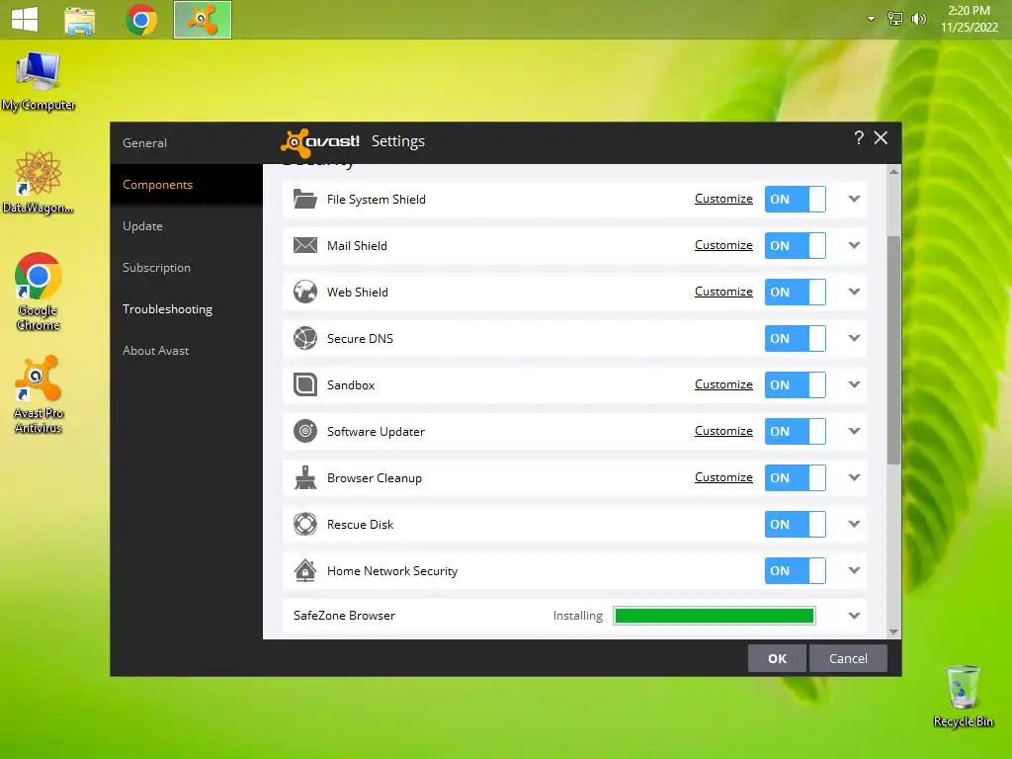Click the Cancel button
Viewport: 1012px width, 759px height.
(x=848, y=658)
